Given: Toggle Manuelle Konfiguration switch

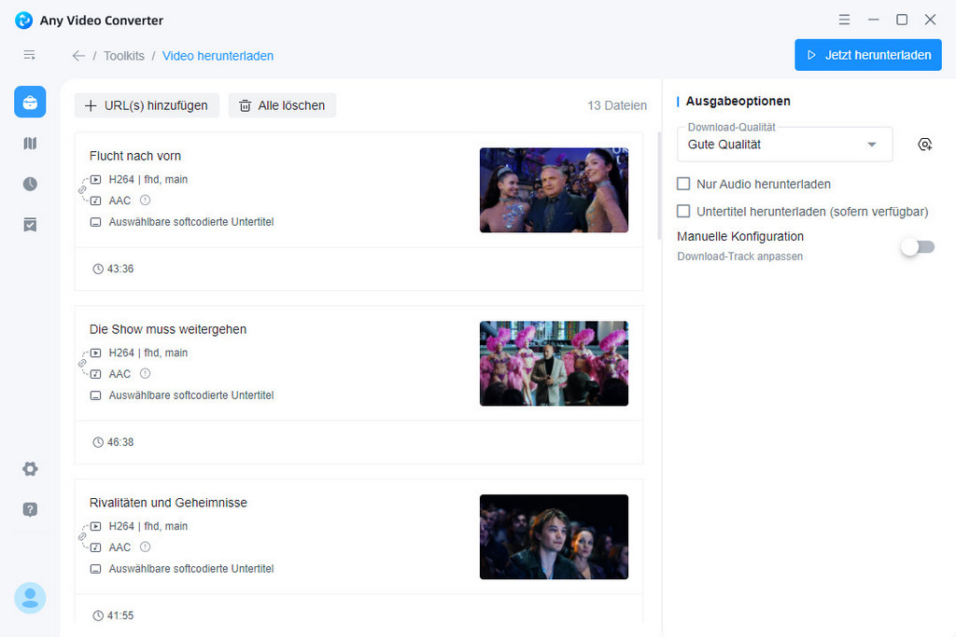Looking at the screenshot, I should (918, 246).
